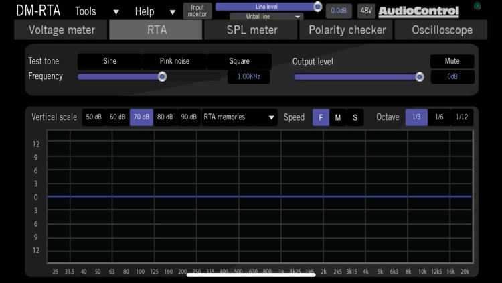
Task: Set vertical scale to 80 dB
Action: 165,117
